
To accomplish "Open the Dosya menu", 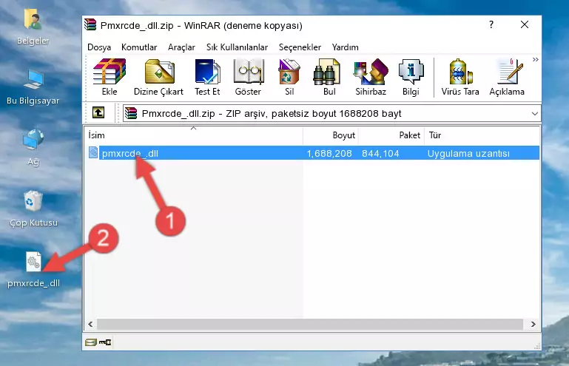I will click(x=99, y=47).
